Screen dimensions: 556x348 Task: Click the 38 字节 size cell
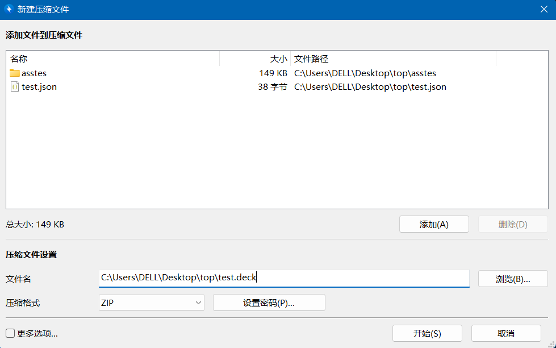click(x=272, y=87)
